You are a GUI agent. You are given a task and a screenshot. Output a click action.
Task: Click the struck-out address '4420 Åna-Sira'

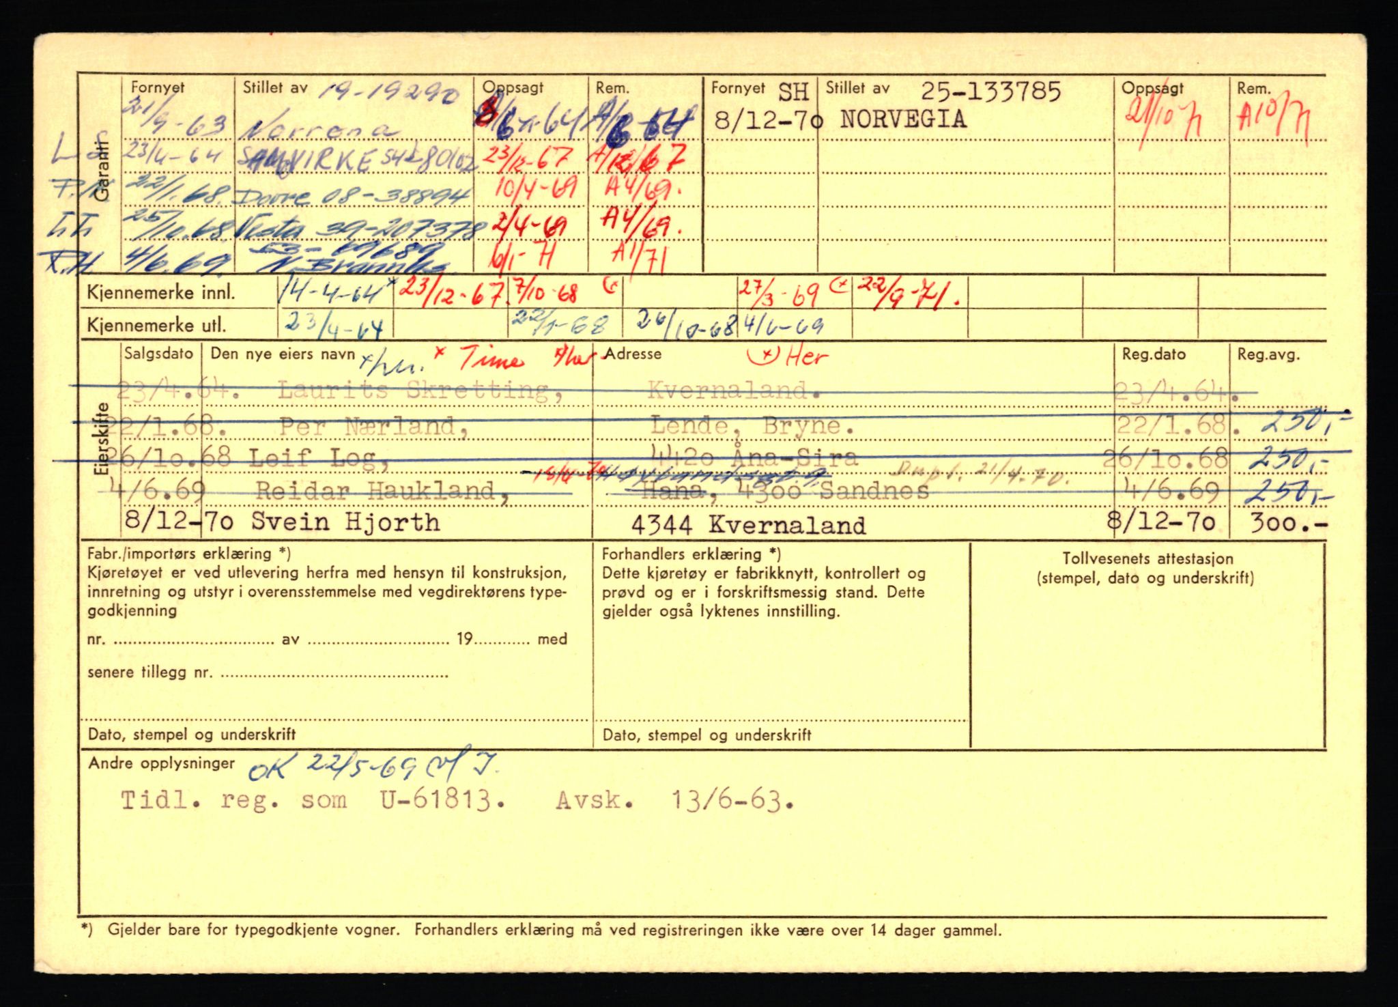click(754, 457)
